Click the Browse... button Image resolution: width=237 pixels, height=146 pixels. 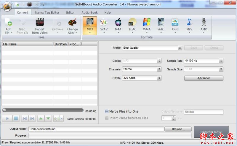point(178,129)
